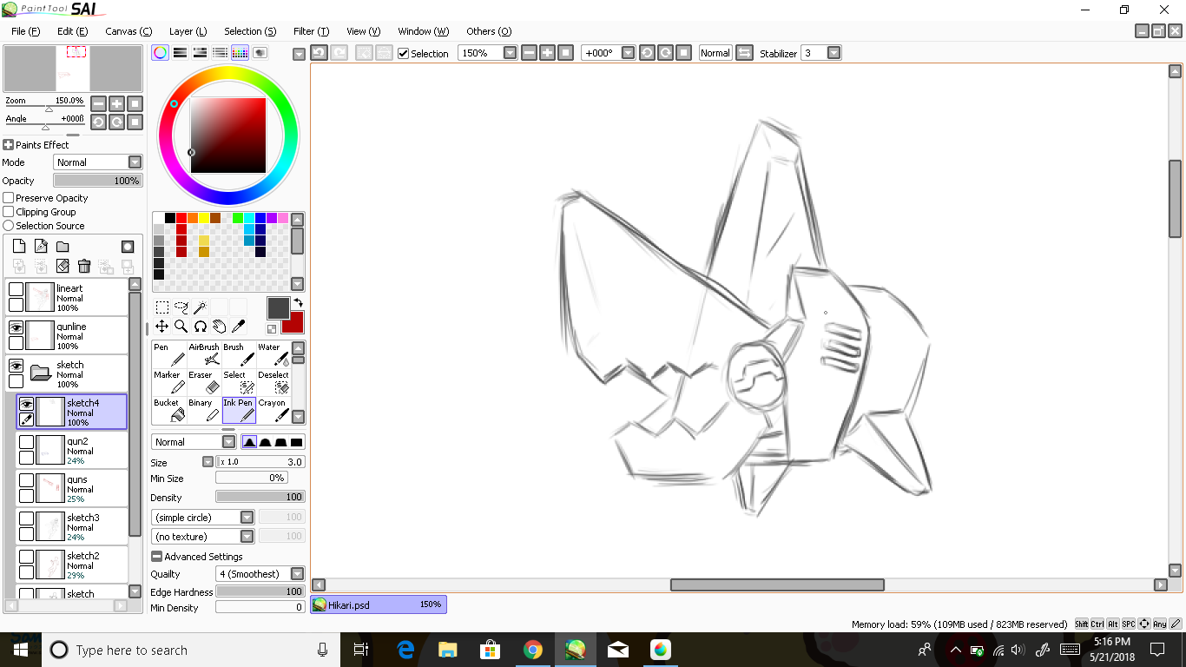Image resolution: width=1186 pixels, height=667 pixels.
Task: Click the navigator zoom-out minus button
Action: 98,103
